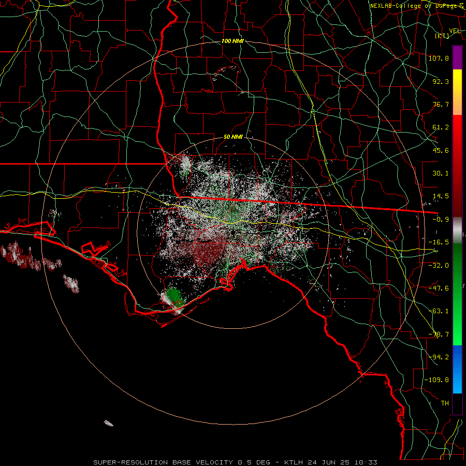This screenshot has height=466, width=466.
Task: Select the -63.1 scale value
Action: (x=439, y=311)
